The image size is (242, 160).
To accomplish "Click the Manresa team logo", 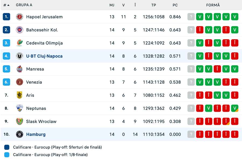I will tap(19, 69).
